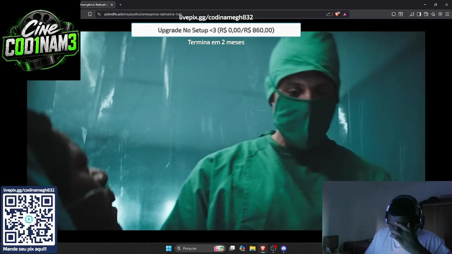Launch Microsoft 365 Copilot from taskbar
Screen dimensions: 452x254
point(242,248)
